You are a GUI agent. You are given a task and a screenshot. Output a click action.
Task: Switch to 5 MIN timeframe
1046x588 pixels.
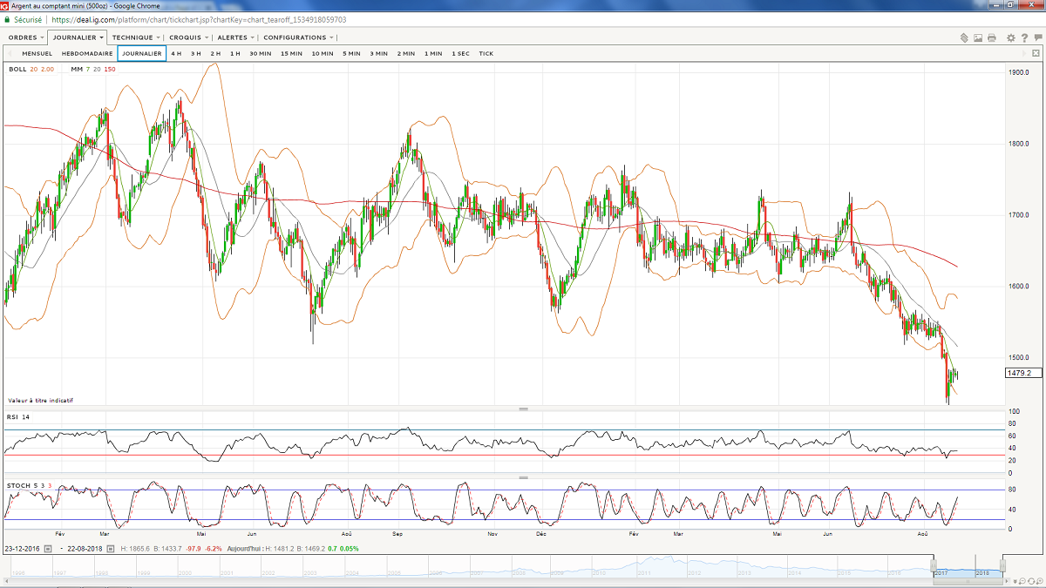pos(351,53)
